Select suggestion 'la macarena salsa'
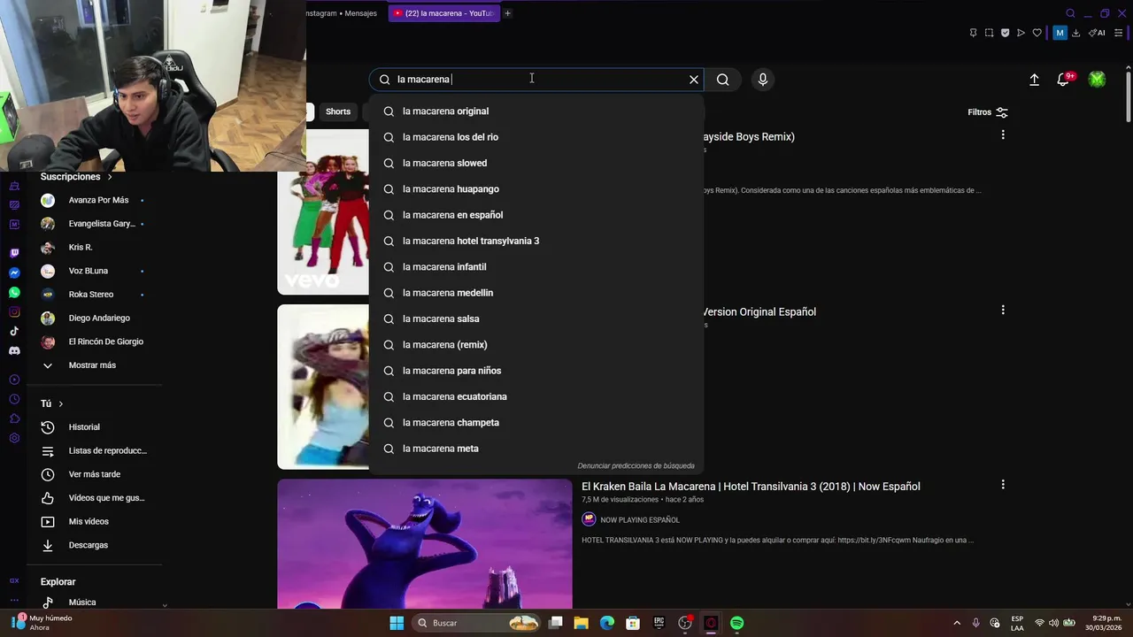Image resolution: width=1133 pixels, height=637 pixels. pyautogui.click(x=536, y=318)
